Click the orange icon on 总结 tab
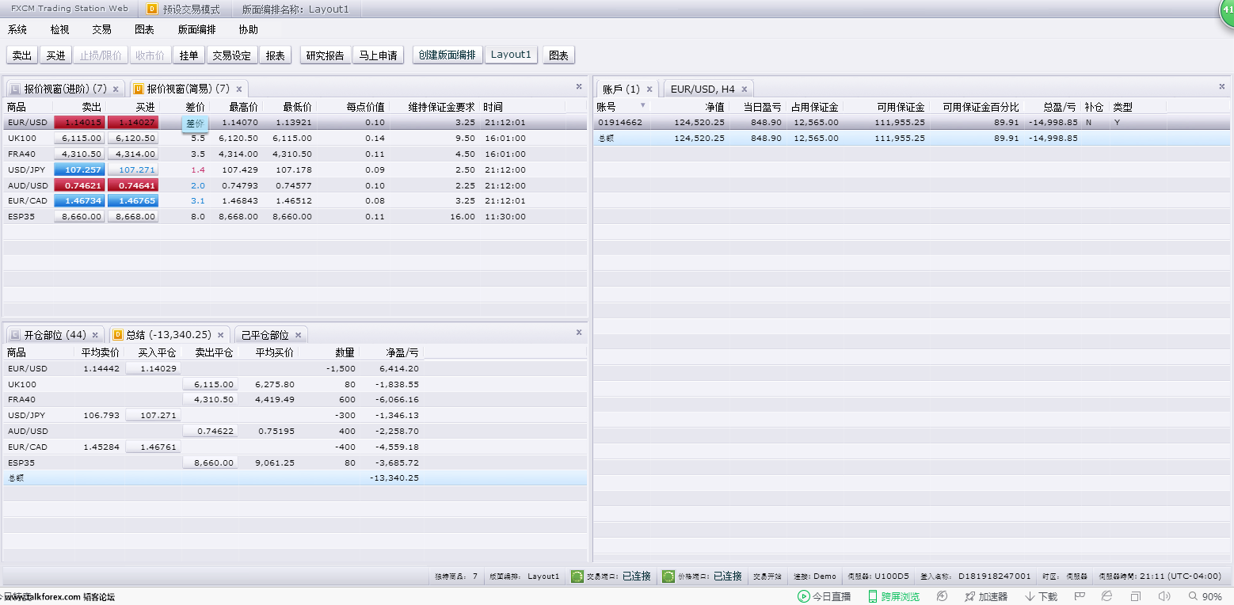Screen dimensions: 1234x605 point(117,335)
